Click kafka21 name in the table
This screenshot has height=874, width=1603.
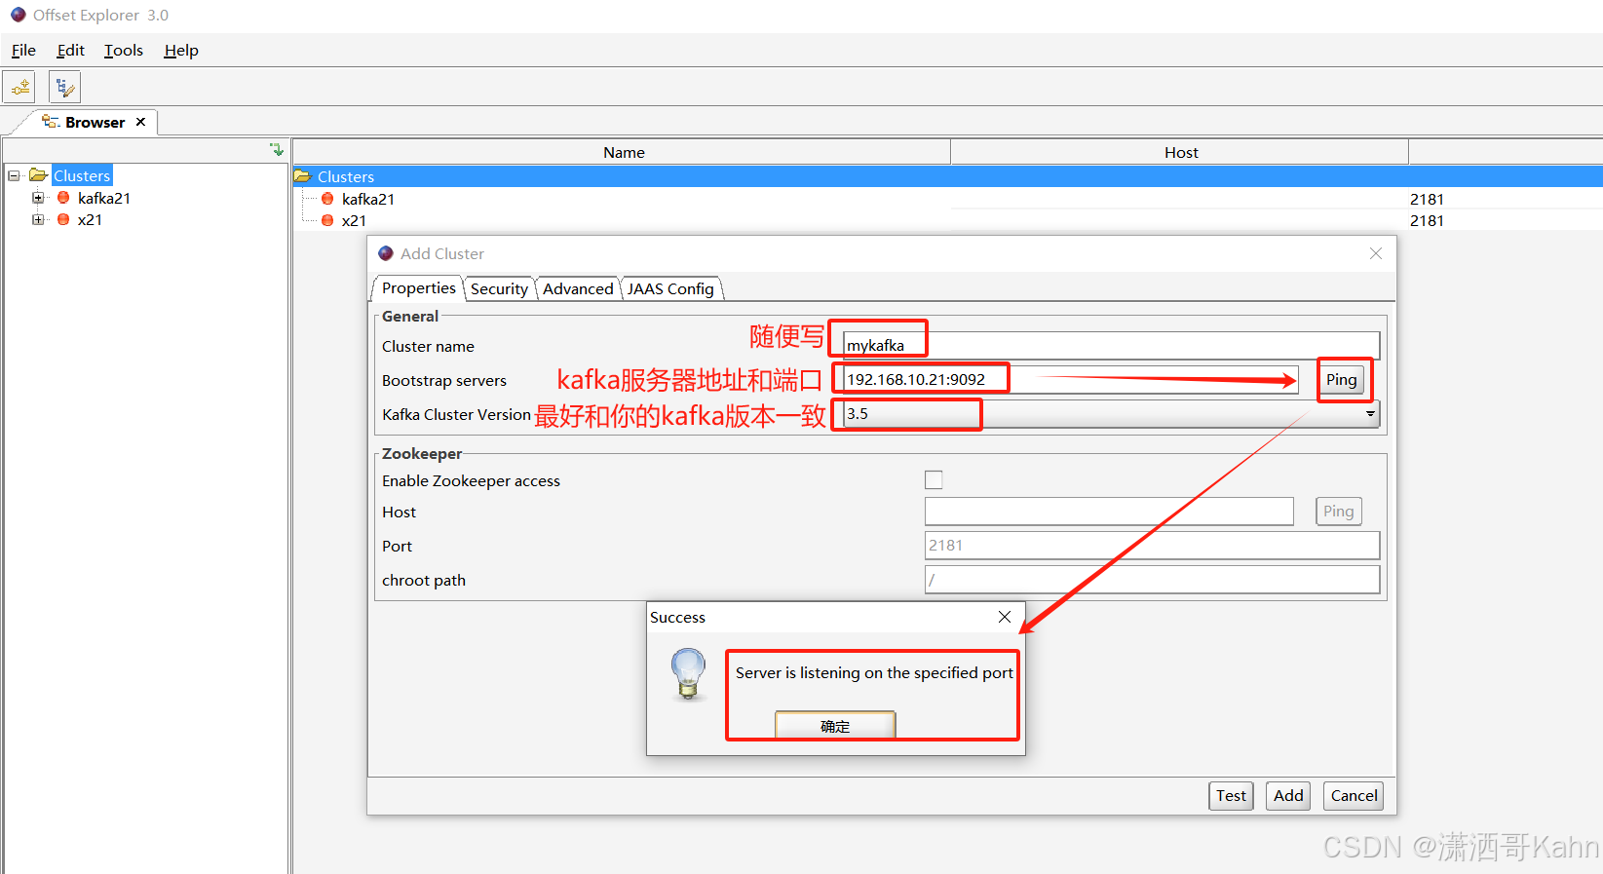click(368, 199)
